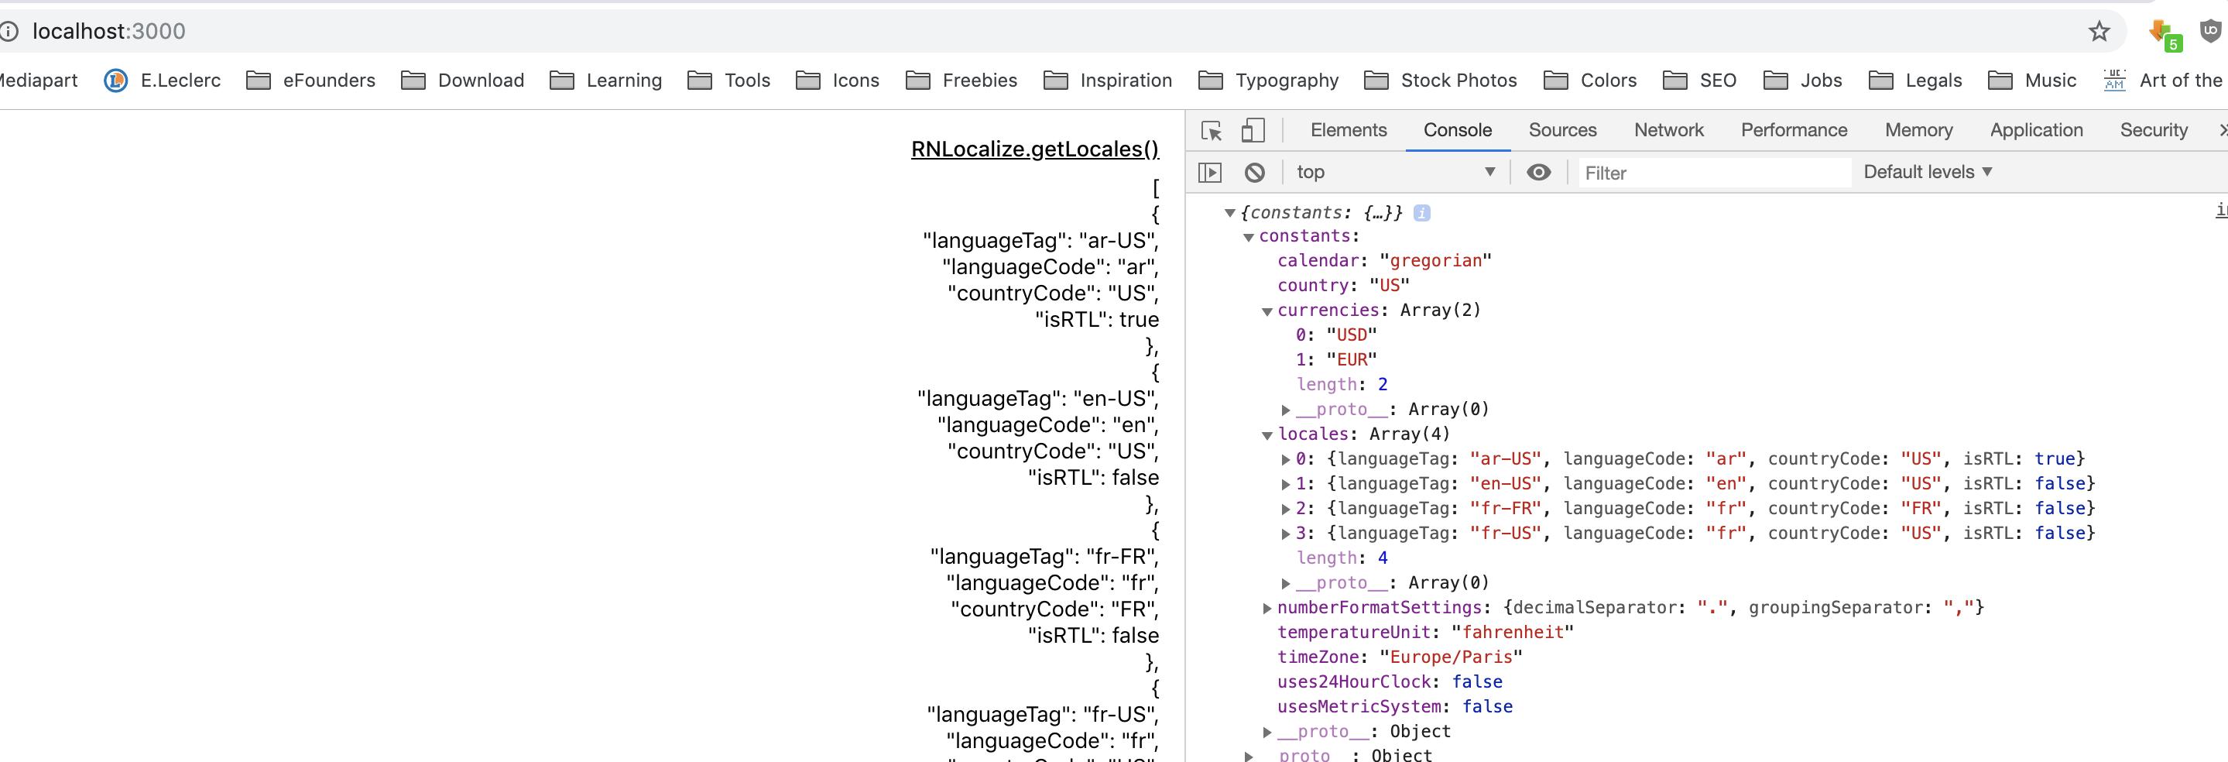Viewport: 2228px width, 762px height.
Task: Collapse the {constants: {…}} root object
Action: [1229, 213]
